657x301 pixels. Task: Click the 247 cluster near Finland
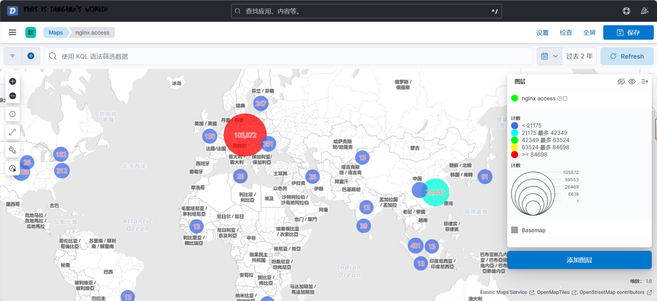click(261, 103)
